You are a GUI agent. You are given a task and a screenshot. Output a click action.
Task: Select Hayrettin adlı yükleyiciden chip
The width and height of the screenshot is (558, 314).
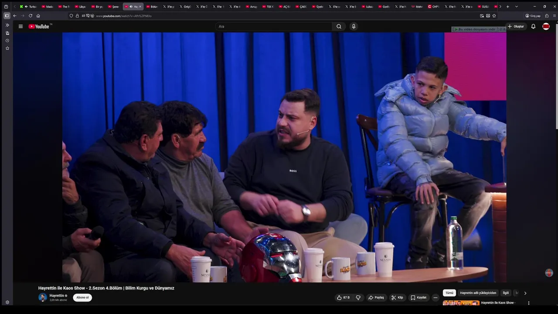pos(478,293)
